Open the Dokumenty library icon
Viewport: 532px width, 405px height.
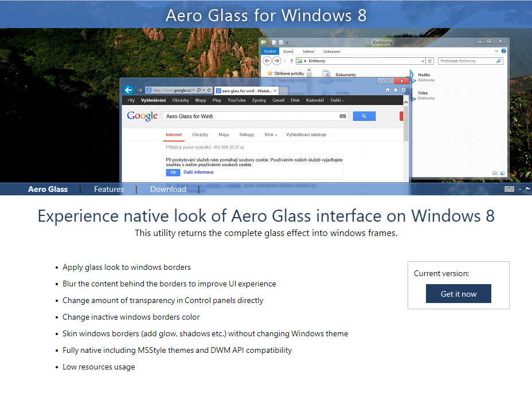[326, 73]
